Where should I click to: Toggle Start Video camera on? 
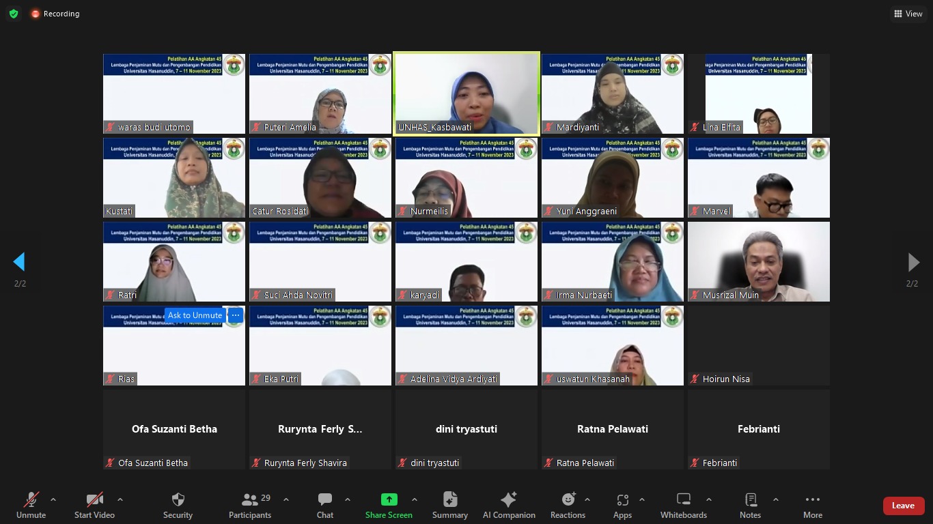[x=94, y=506]
